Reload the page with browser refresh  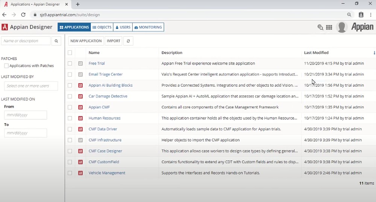pyautogui.click(x=23, y=15)
